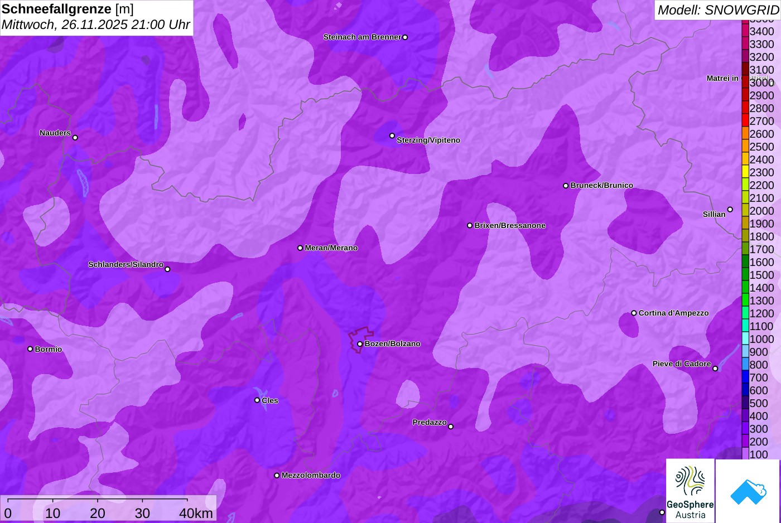Select the 2700 m legend color swatch
This screenshot has height=523, width=781.
tap(745, 120)
